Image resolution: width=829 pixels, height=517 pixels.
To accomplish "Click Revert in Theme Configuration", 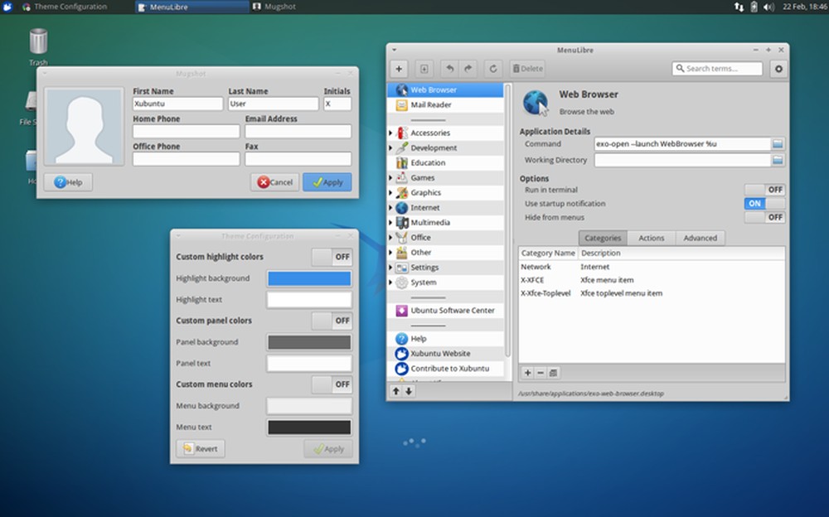I will point(200,448).
